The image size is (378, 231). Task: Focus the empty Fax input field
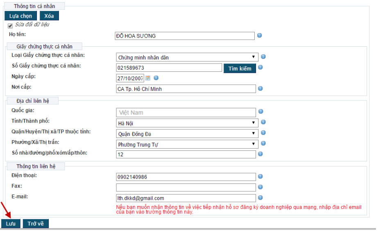tap(186, 188)
